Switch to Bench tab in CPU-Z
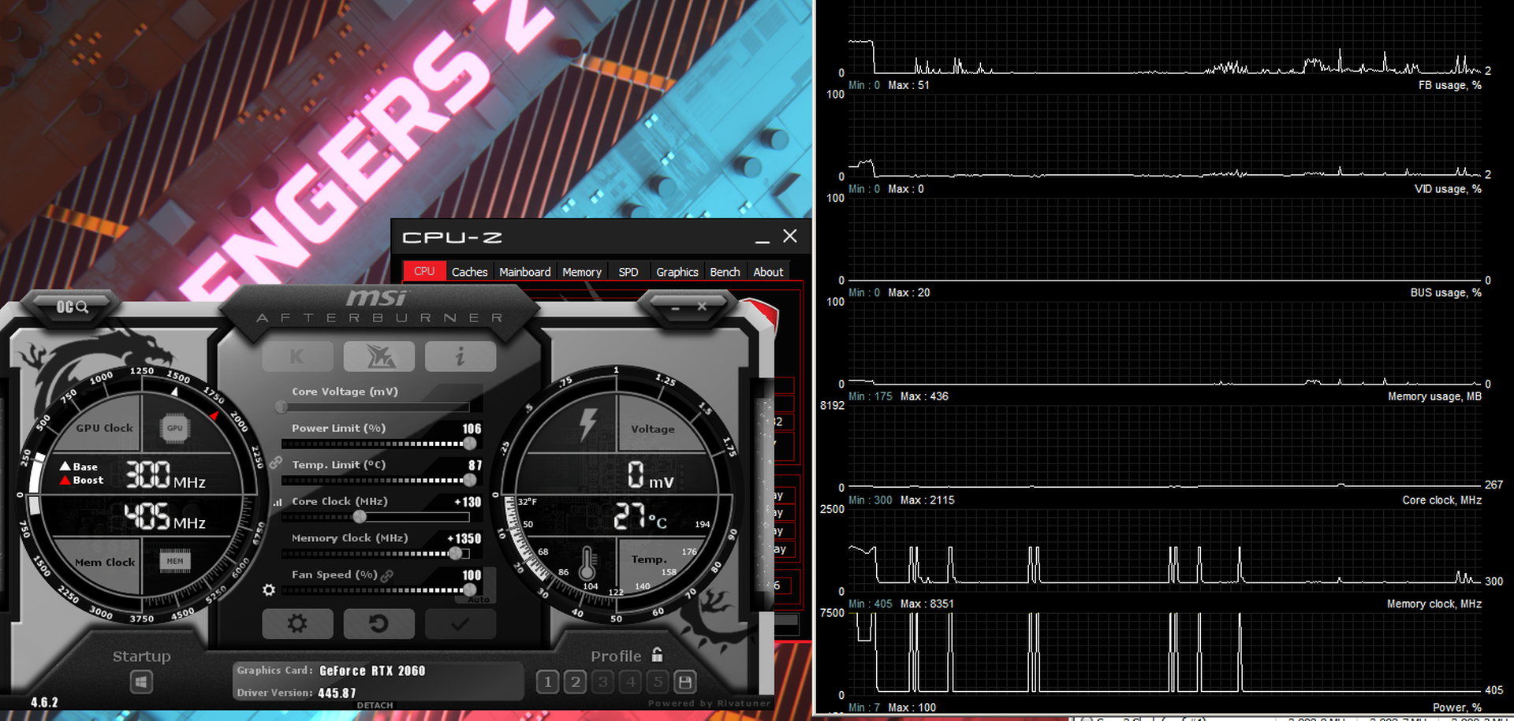Image resolution: width=1514 pixels, height=721 pixels. (725, 272)
